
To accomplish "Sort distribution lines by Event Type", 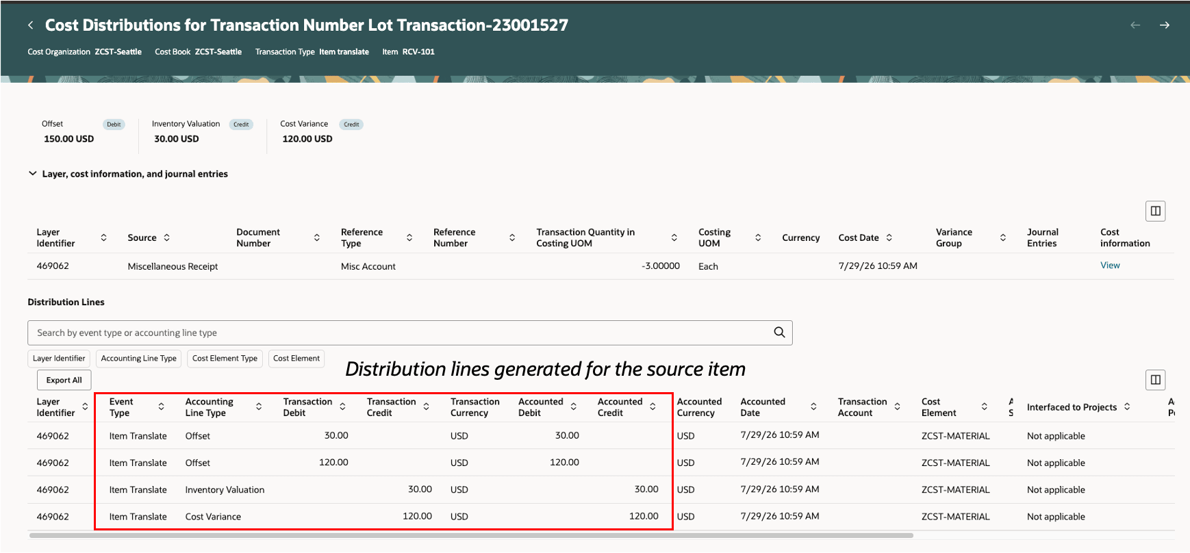I will (161, 407).
